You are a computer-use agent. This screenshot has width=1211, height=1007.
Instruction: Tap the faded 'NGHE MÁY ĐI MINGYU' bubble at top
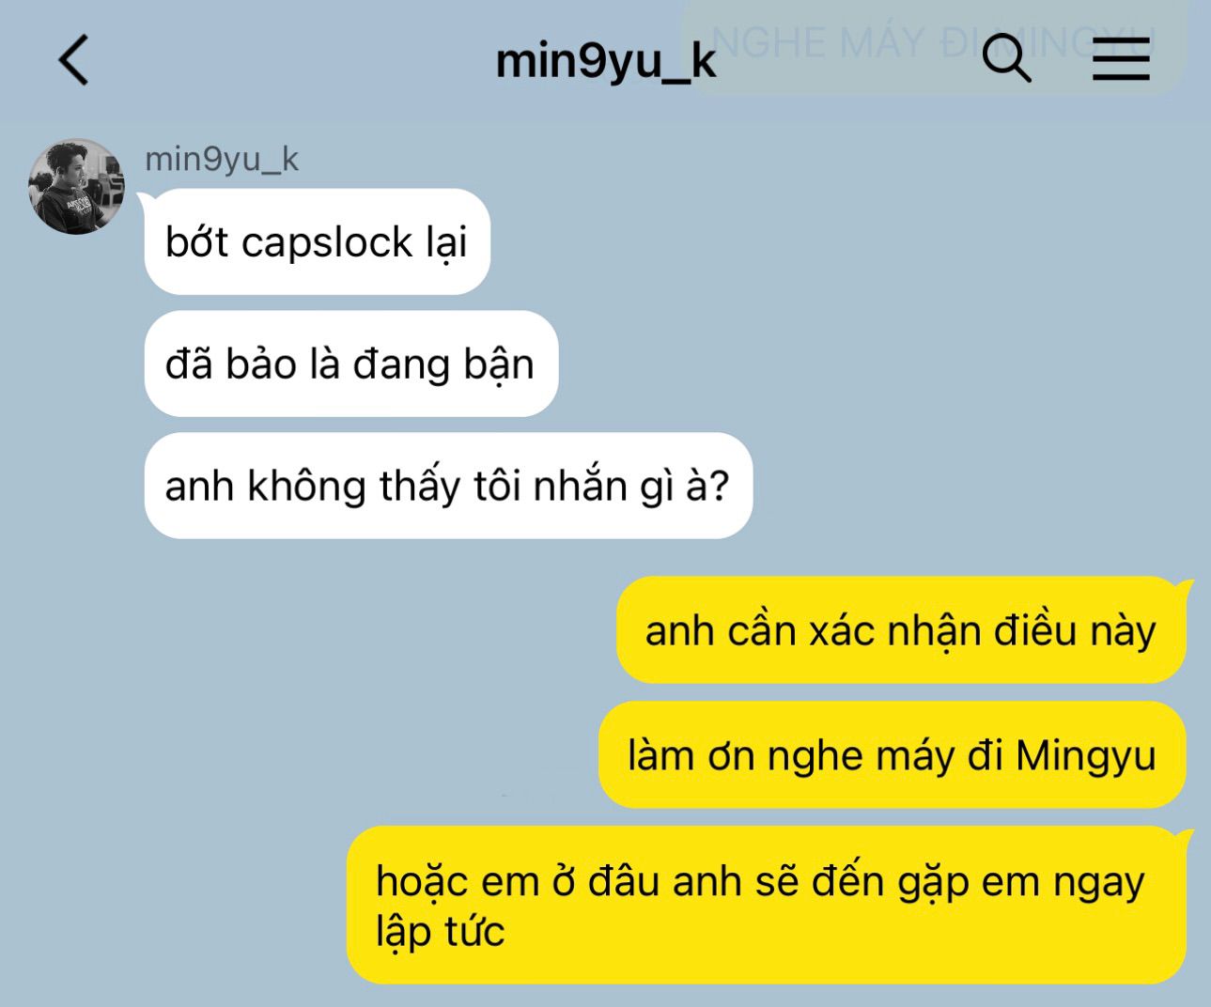(x=934, y=45)
